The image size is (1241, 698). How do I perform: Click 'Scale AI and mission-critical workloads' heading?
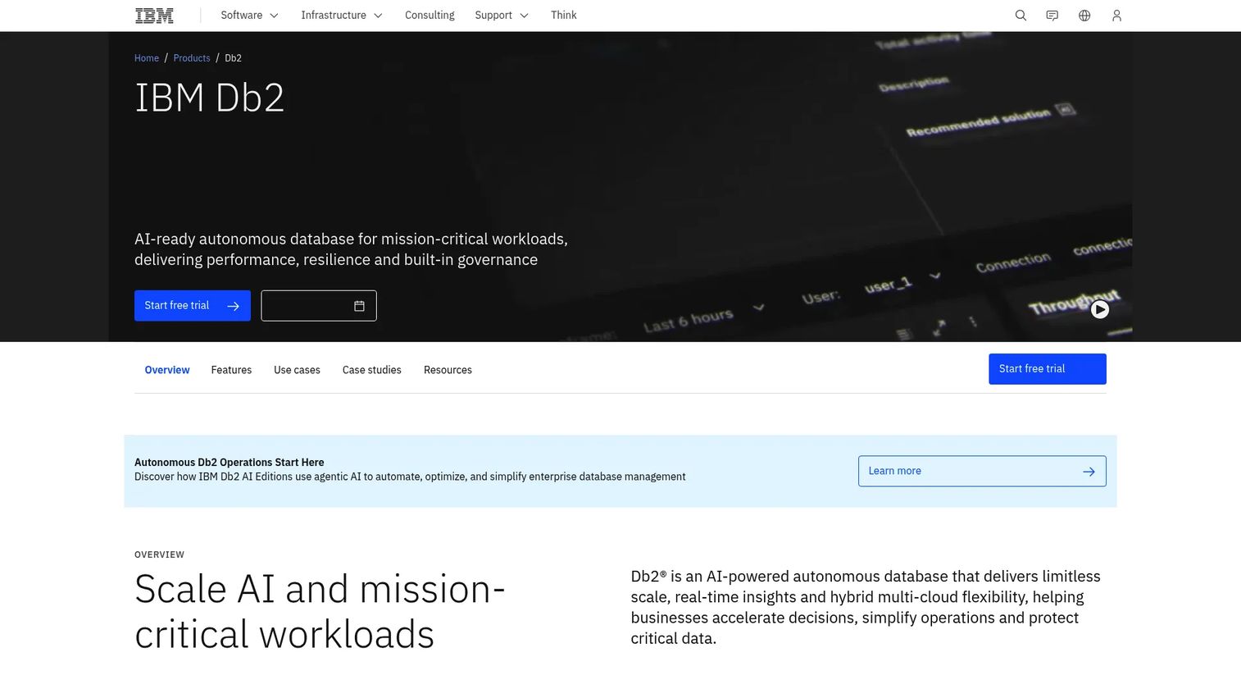320,612
